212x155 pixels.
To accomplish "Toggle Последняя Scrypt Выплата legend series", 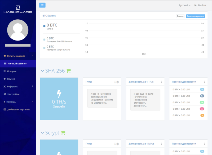I will click(x=45, y=48).
